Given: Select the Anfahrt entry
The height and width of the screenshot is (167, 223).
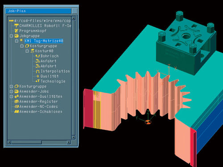Looking at the screenshot, I should (x=49, y=61).
